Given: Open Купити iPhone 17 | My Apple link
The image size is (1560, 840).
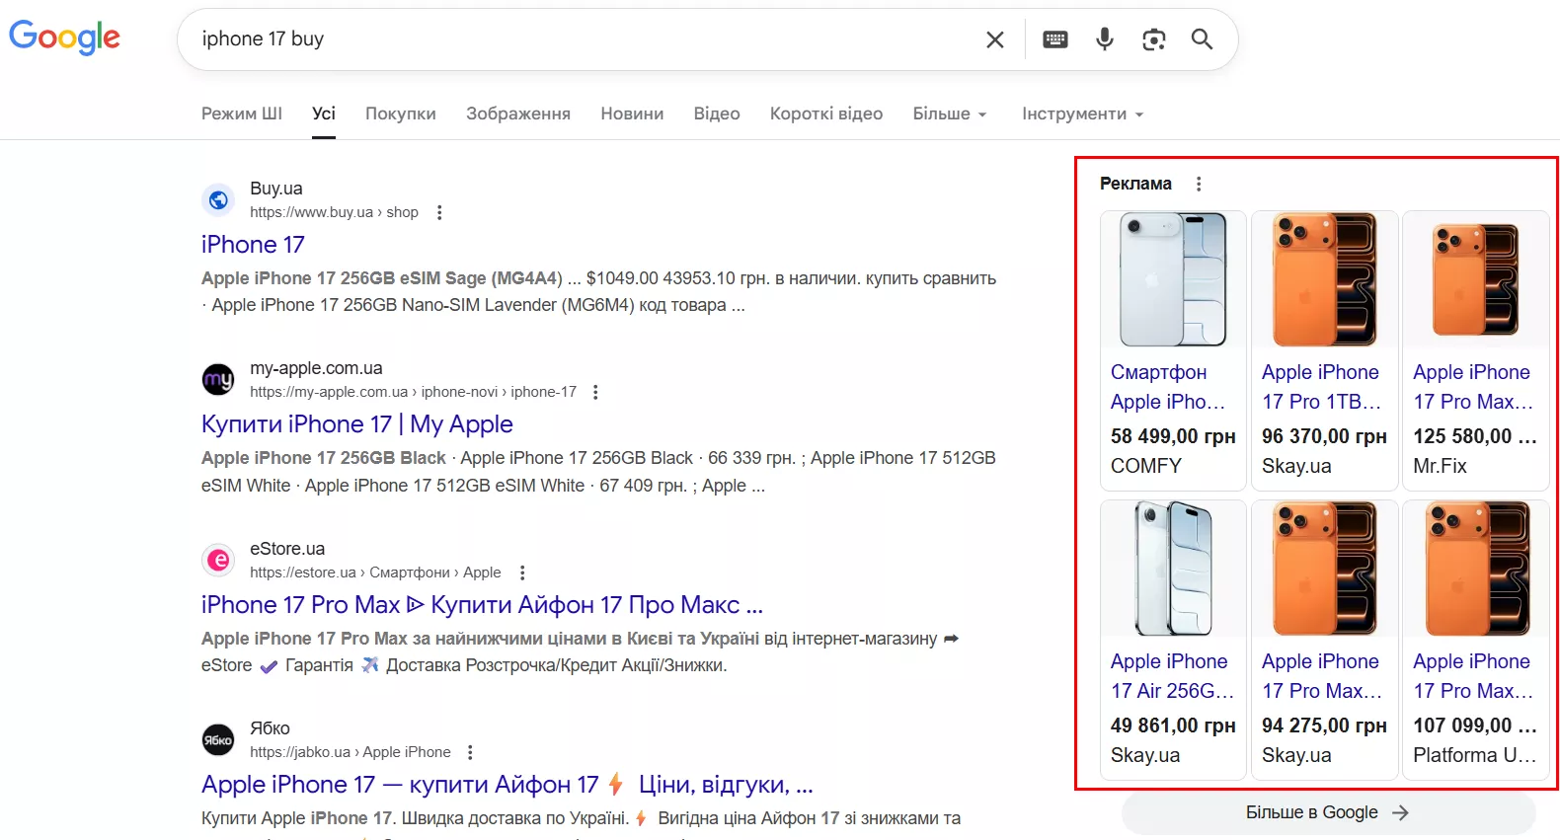Looking at the screenshot, I should (357, 424).
